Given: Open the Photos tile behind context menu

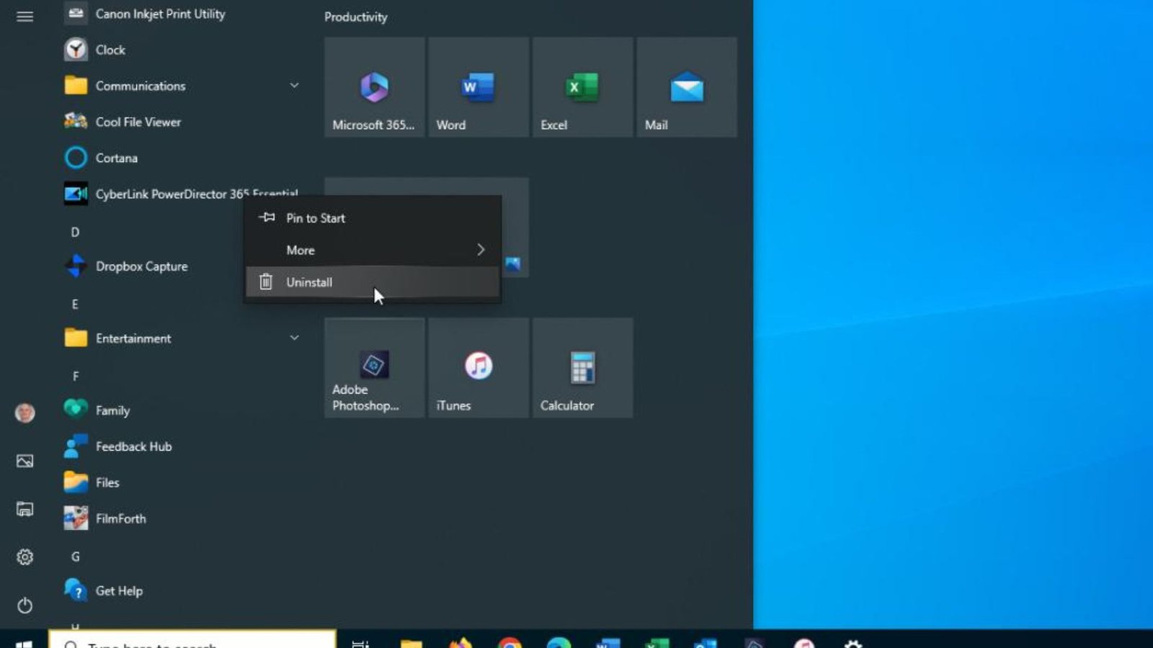Looking at the screenshot, I should pyautogui.click(x=515, y=238).
